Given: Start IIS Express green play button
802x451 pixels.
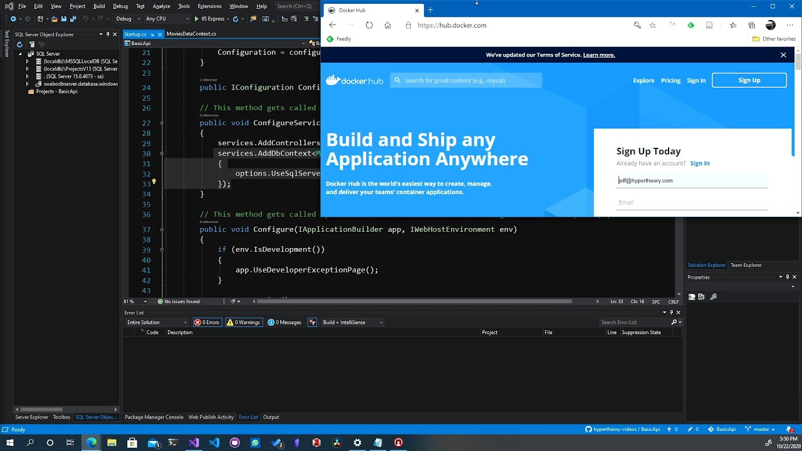Looking at the screenshot, I should click(x=197, y=19).
